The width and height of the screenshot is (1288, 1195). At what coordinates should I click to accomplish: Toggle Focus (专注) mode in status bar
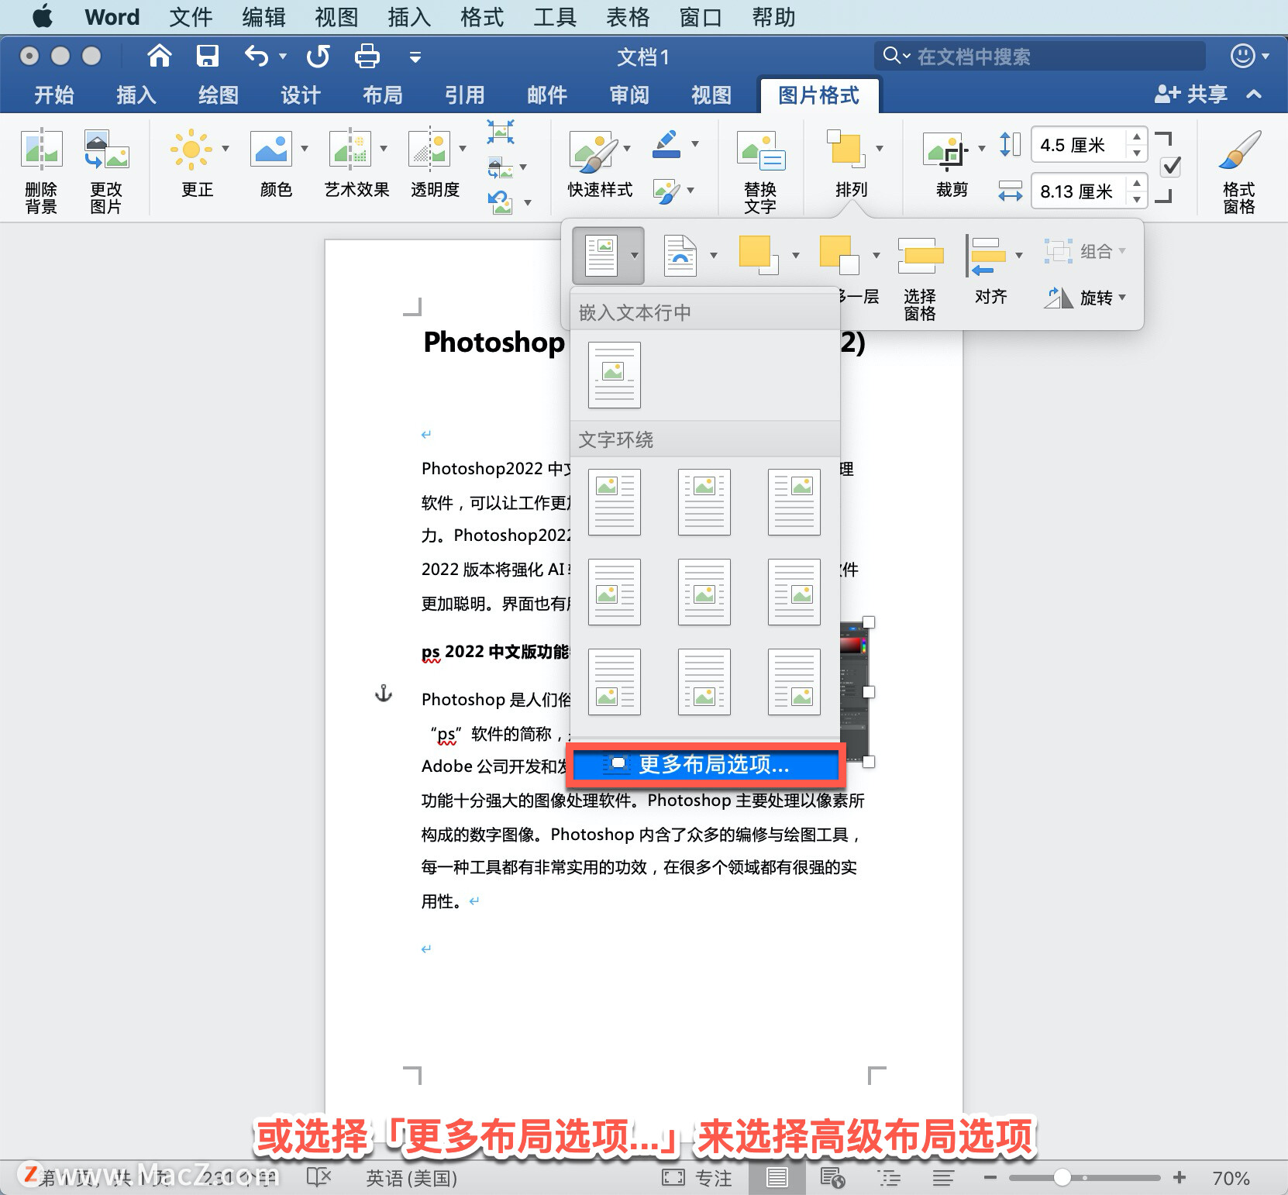(x=697, y=1178)
